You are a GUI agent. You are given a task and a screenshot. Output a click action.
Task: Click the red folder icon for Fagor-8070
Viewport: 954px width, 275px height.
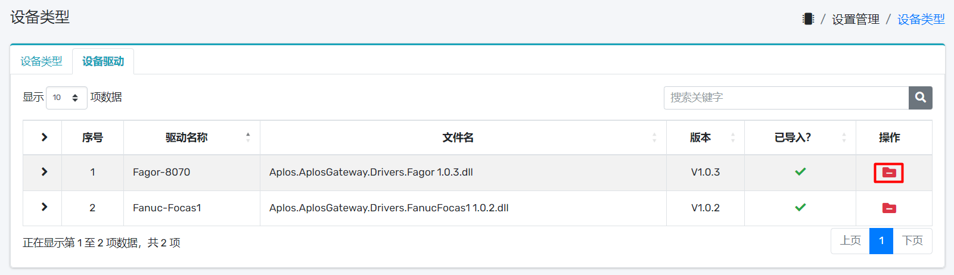point(888,173)
